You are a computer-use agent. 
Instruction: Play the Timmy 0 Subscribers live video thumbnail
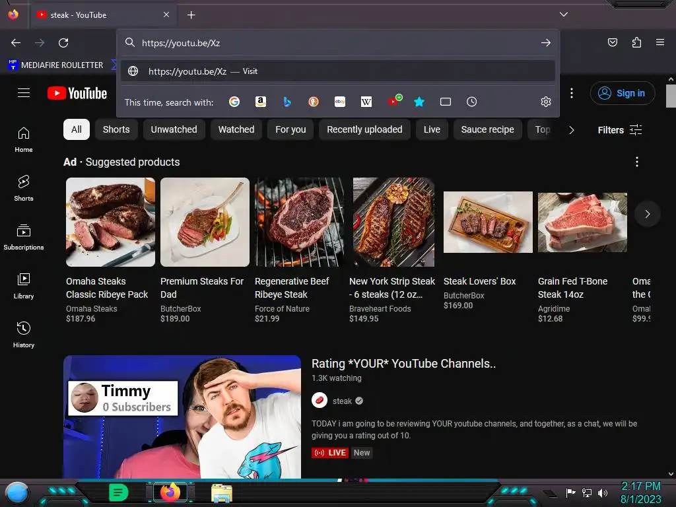[182, 417]
